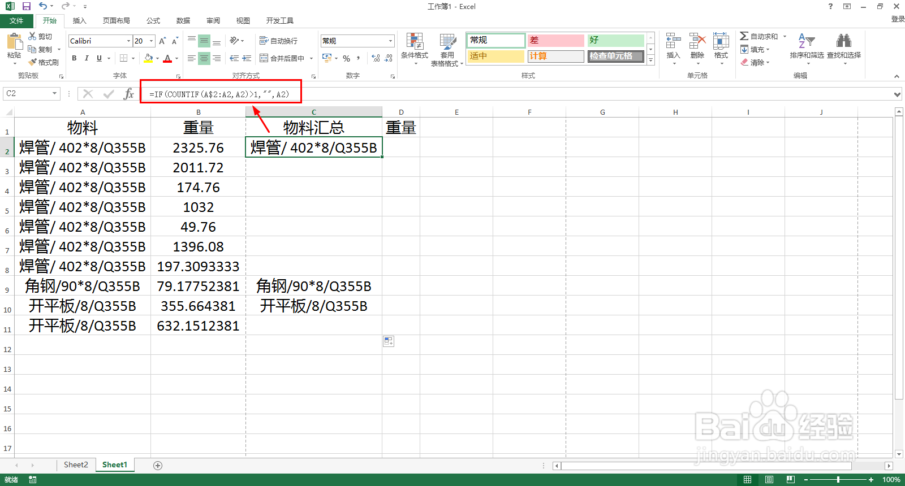Toggle center horizontal alignment
Image resolution: width=905 pixels, height=486 pixels.
pos(204,58)
